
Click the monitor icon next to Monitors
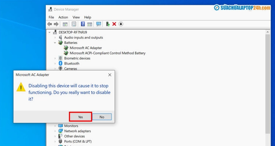[x=60, y=126]
